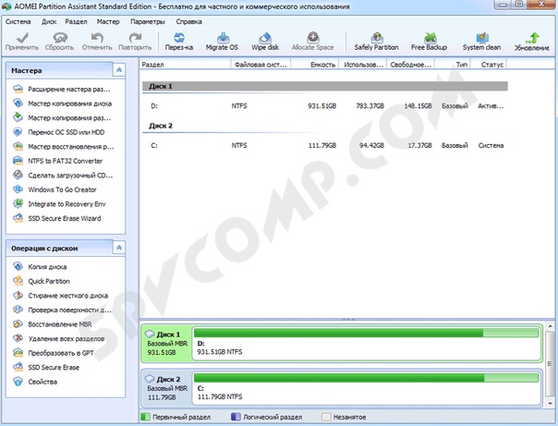The height and width of the screenshot is (426, 558).
Task: Click the Allocate Space toolbar icon
Action: (x=313, y=42)
